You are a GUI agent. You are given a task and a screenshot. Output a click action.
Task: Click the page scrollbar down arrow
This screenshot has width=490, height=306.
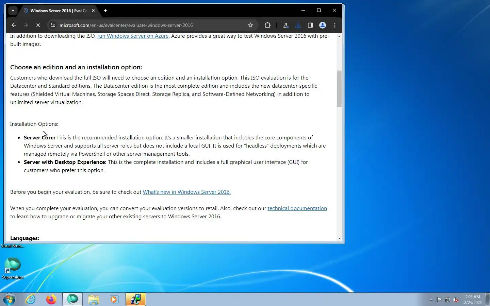tap(339, 238)
